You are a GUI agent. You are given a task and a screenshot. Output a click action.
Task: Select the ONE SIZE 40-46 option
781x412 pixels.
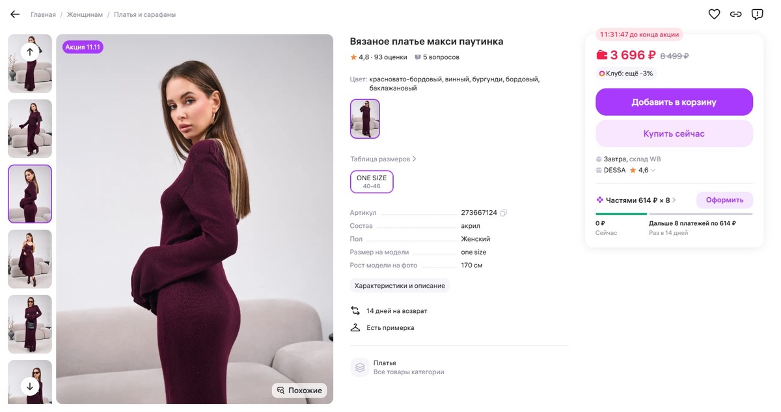click(372, 182)
